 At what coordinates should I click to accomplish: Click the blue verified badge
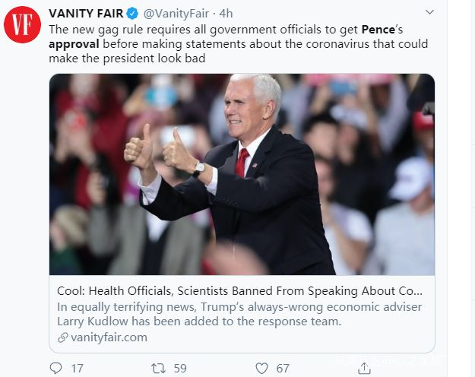pos(131,13)
